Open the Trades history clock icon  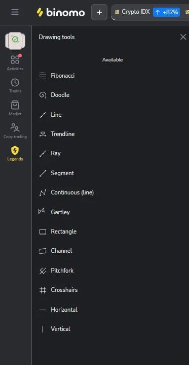coord(15,83)
